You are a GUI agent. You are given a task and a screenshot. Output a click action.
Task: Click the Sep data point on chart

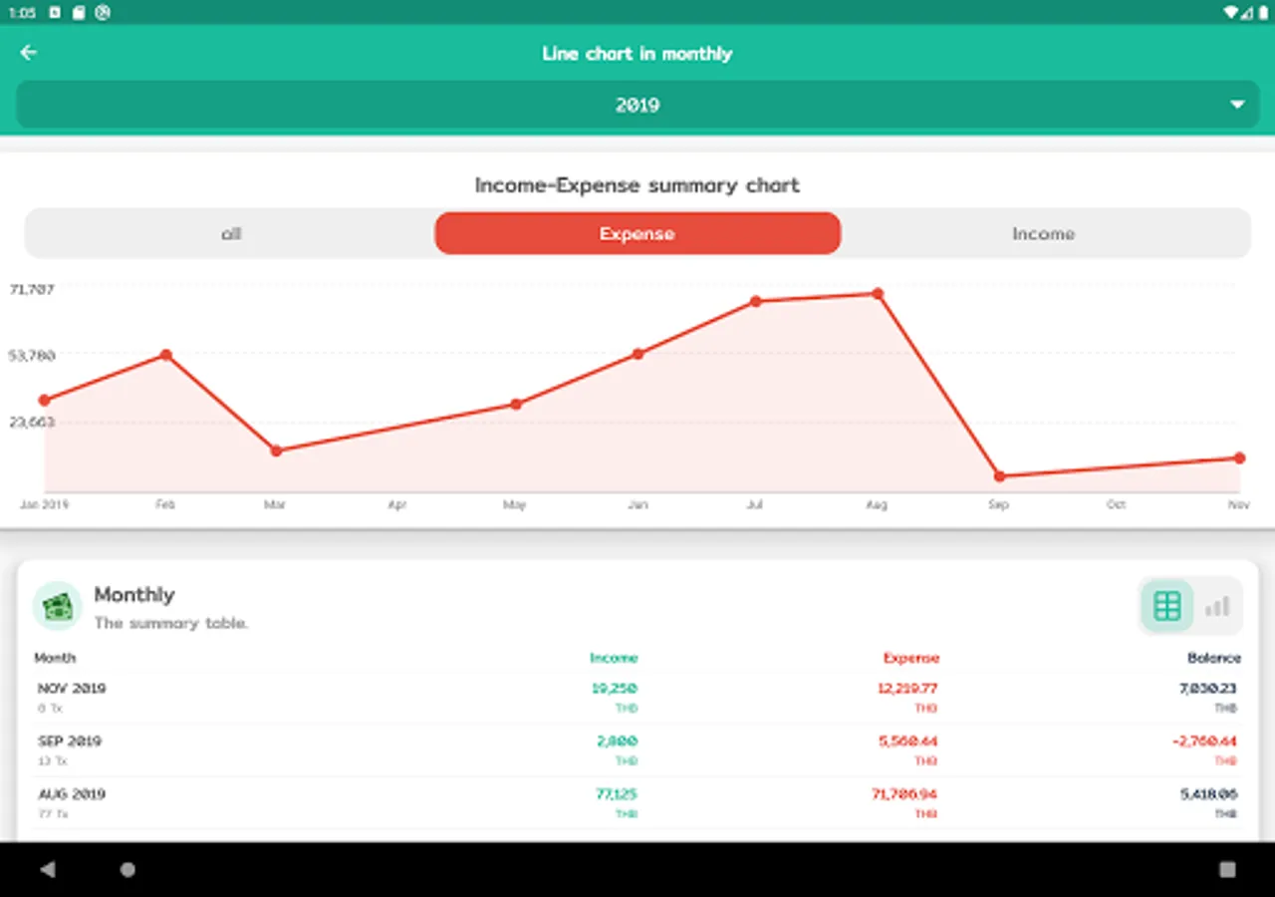(999, 476)
